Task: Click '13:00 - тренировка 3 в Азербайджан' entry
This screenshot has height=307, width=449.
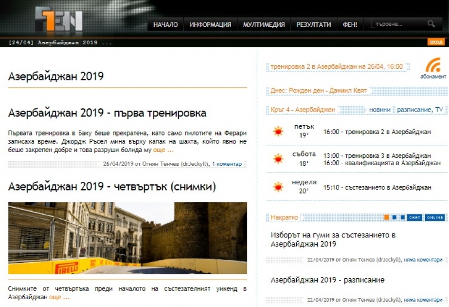Action: tap(377, 156)
